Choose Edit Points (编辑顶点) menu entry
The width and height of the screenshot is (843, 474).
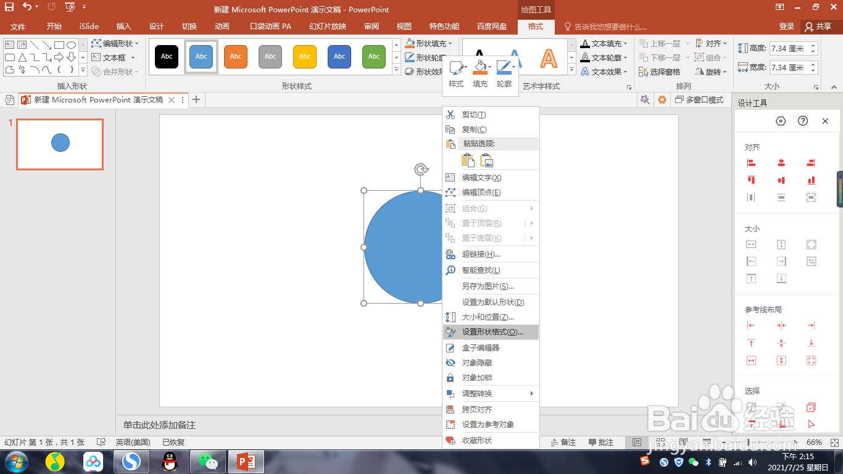tap(491, 193)
